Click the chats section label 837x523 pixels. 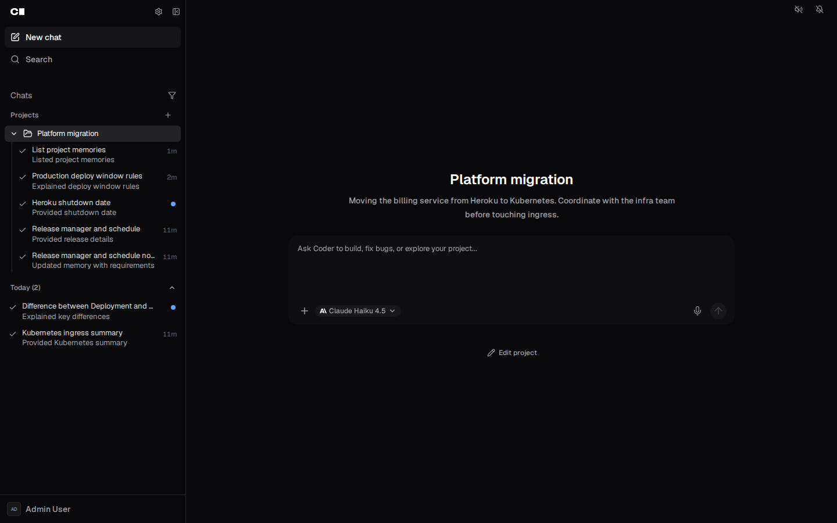(x=22, y=95)
